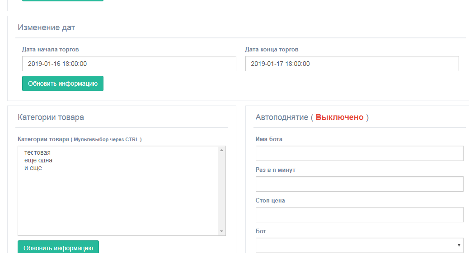Open the 'Бот' dropdown
The height and width of the screenshot is (253, 469).
(359, 245)
